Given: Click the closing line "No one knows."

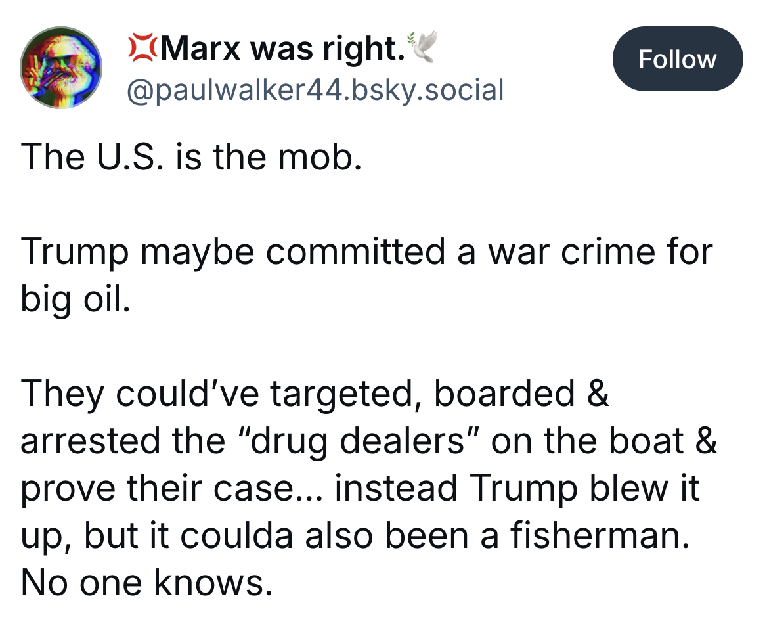Looking at the screenshot, I should pos(146,582).
